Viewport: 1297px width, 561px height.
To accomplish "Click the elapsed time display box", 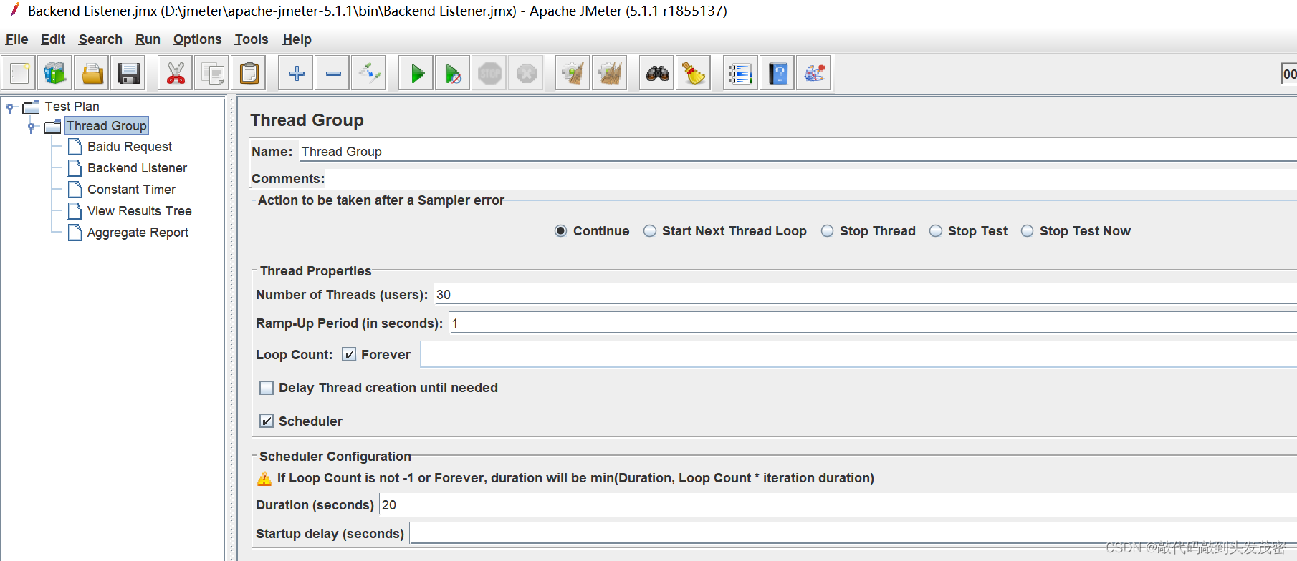I will 1289,74.
